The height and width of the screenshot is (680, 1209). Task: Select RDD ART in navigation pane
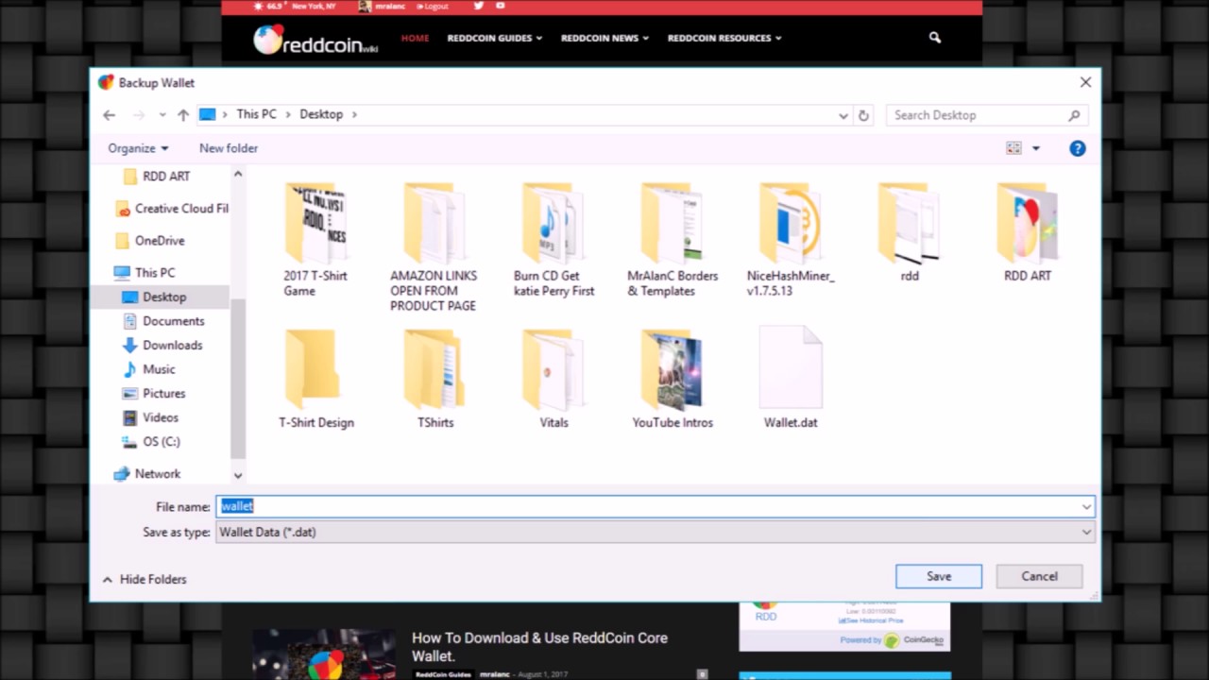click(158, 177)
